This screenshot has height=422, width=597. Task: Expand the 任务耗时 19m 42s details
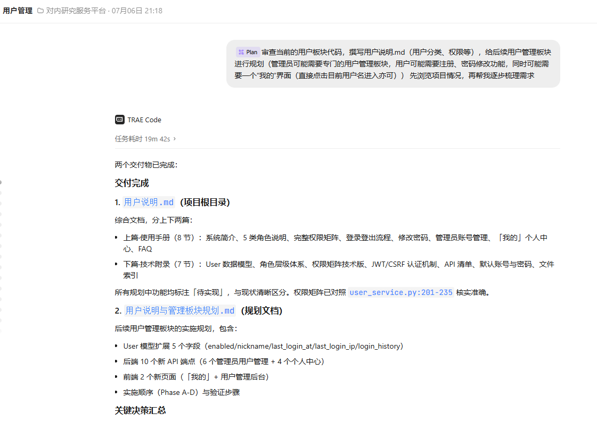145,139
